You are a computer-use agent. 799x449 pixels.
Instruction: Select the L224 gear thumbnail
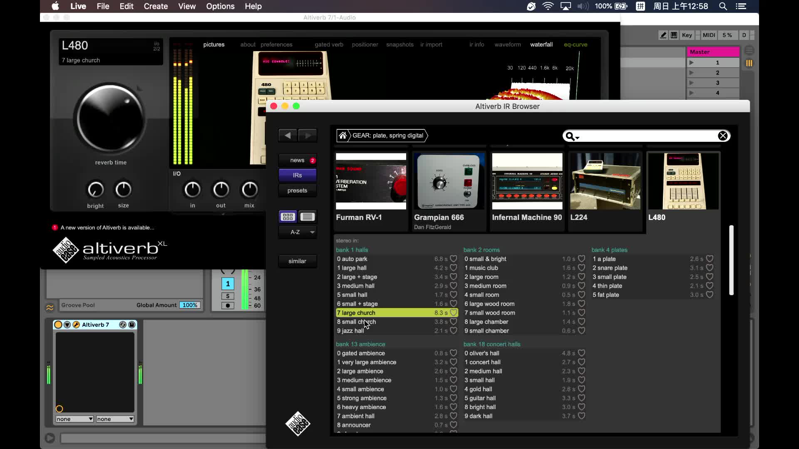(x=605, y=181)
